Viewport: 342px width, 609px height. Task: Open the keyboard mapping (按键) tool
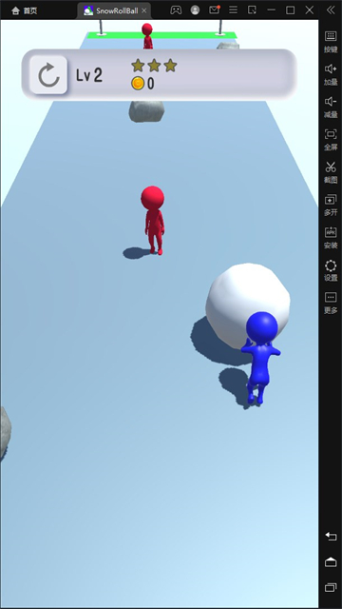[331, 42]
